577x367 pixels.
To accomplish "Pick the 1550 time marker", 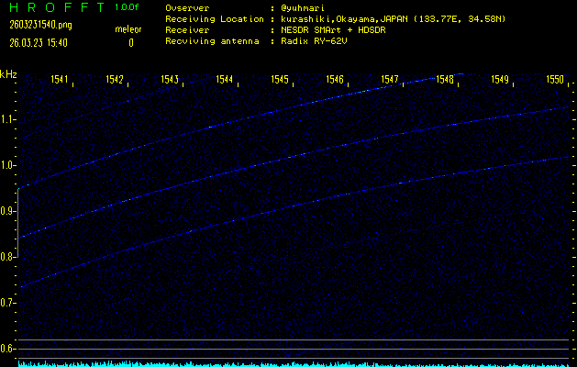I will [x=554, y=81].
